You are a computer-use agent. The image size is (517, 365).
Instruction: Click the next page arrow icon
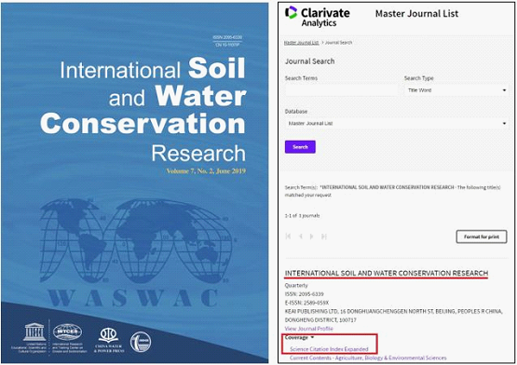click(x=312, y=237)
